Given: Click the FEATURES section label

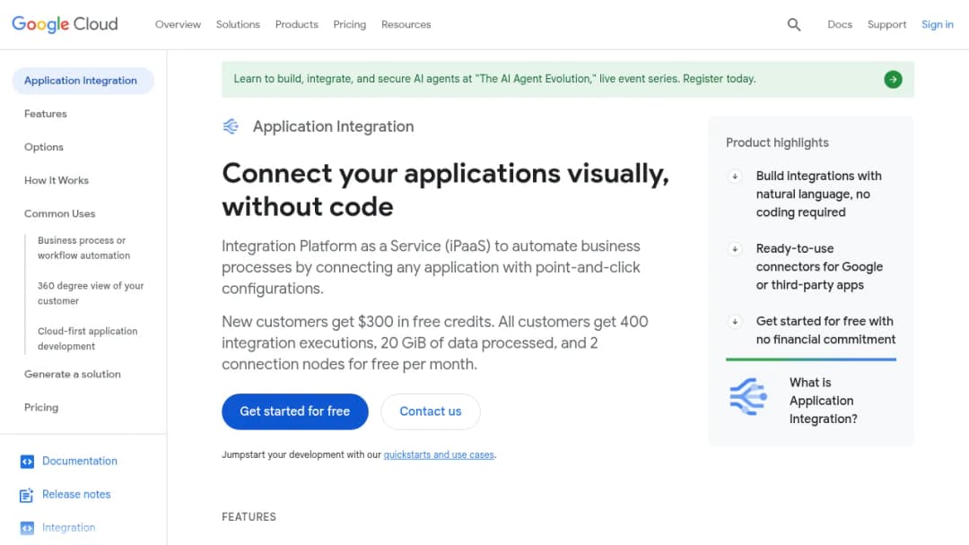Looking at the screenshot, I should 249,517.
